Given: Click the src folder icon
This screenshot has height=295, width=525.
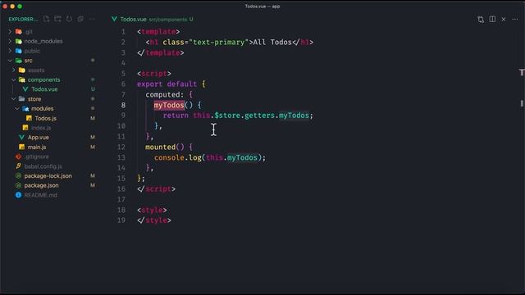Looking at the screenshot, I should [19, 61].
